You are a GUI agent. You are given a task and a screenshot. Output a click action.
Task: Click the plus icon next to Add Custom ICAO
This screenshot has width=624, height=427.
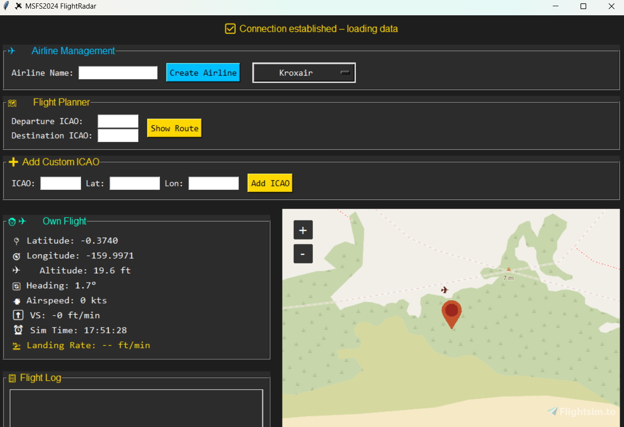tap(13, 162)
